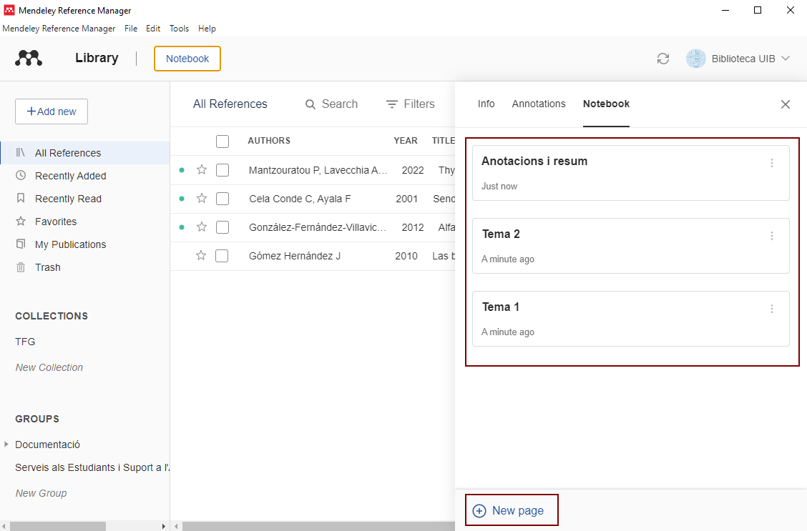Click the Search magnifier icon
This screenshot has width=807, height=531.
[x=310, y=104]
